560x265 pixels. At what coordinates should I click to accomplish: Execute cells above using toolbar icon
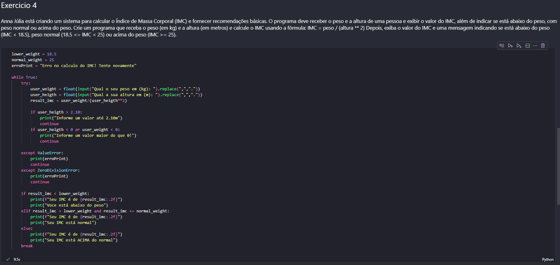coord(510,46)
